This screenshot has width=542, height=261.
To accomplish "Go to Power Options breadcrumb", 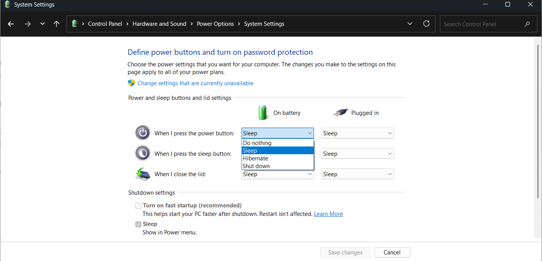I will [x=215, y=24].
